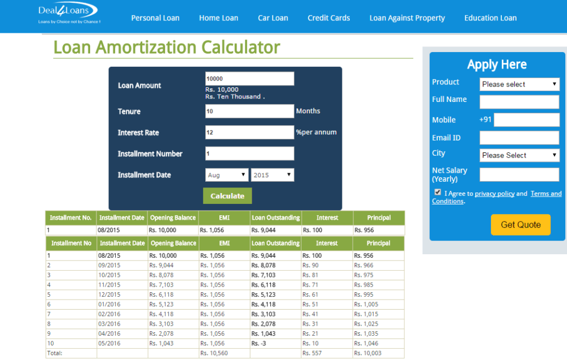567x359 pixels.
Task: Toggle the I Agree checkbox
Action: pos(438,192)
